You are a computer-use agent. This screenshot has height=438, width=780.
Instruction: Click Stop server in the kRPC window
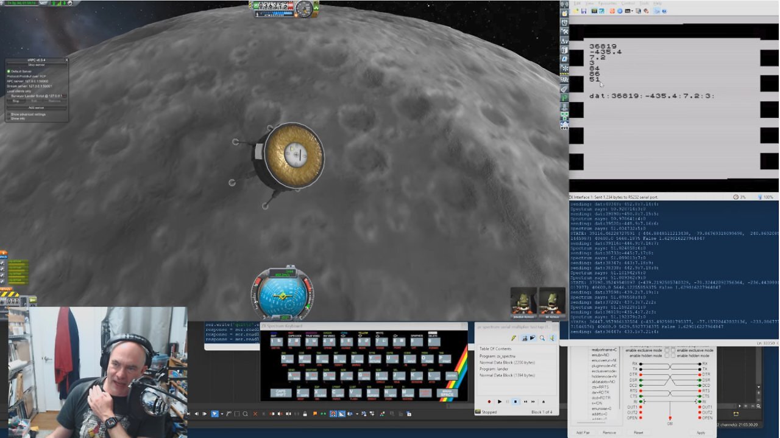(x=37, y=64)
